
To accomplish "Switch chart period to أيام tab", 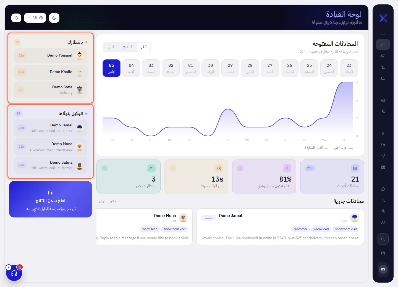I will (144, 47).
